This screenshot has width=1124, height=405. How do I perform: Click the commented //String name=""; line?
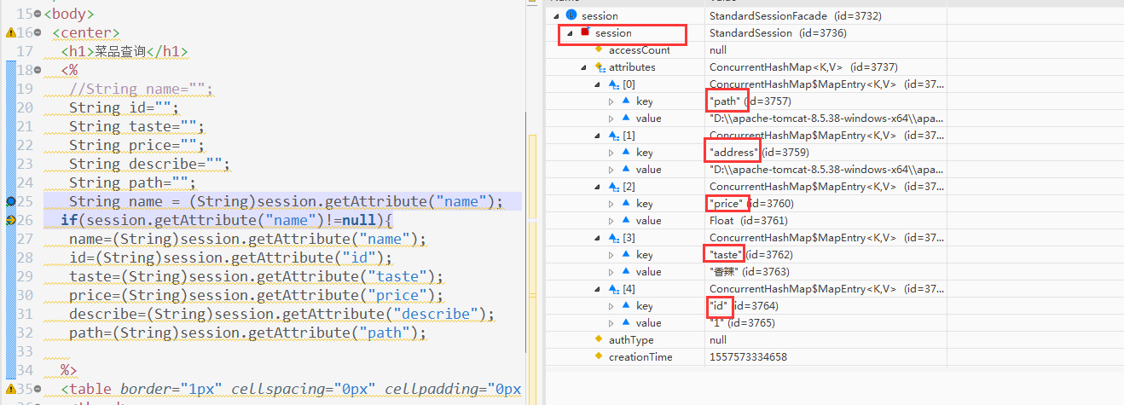[141, 89]
